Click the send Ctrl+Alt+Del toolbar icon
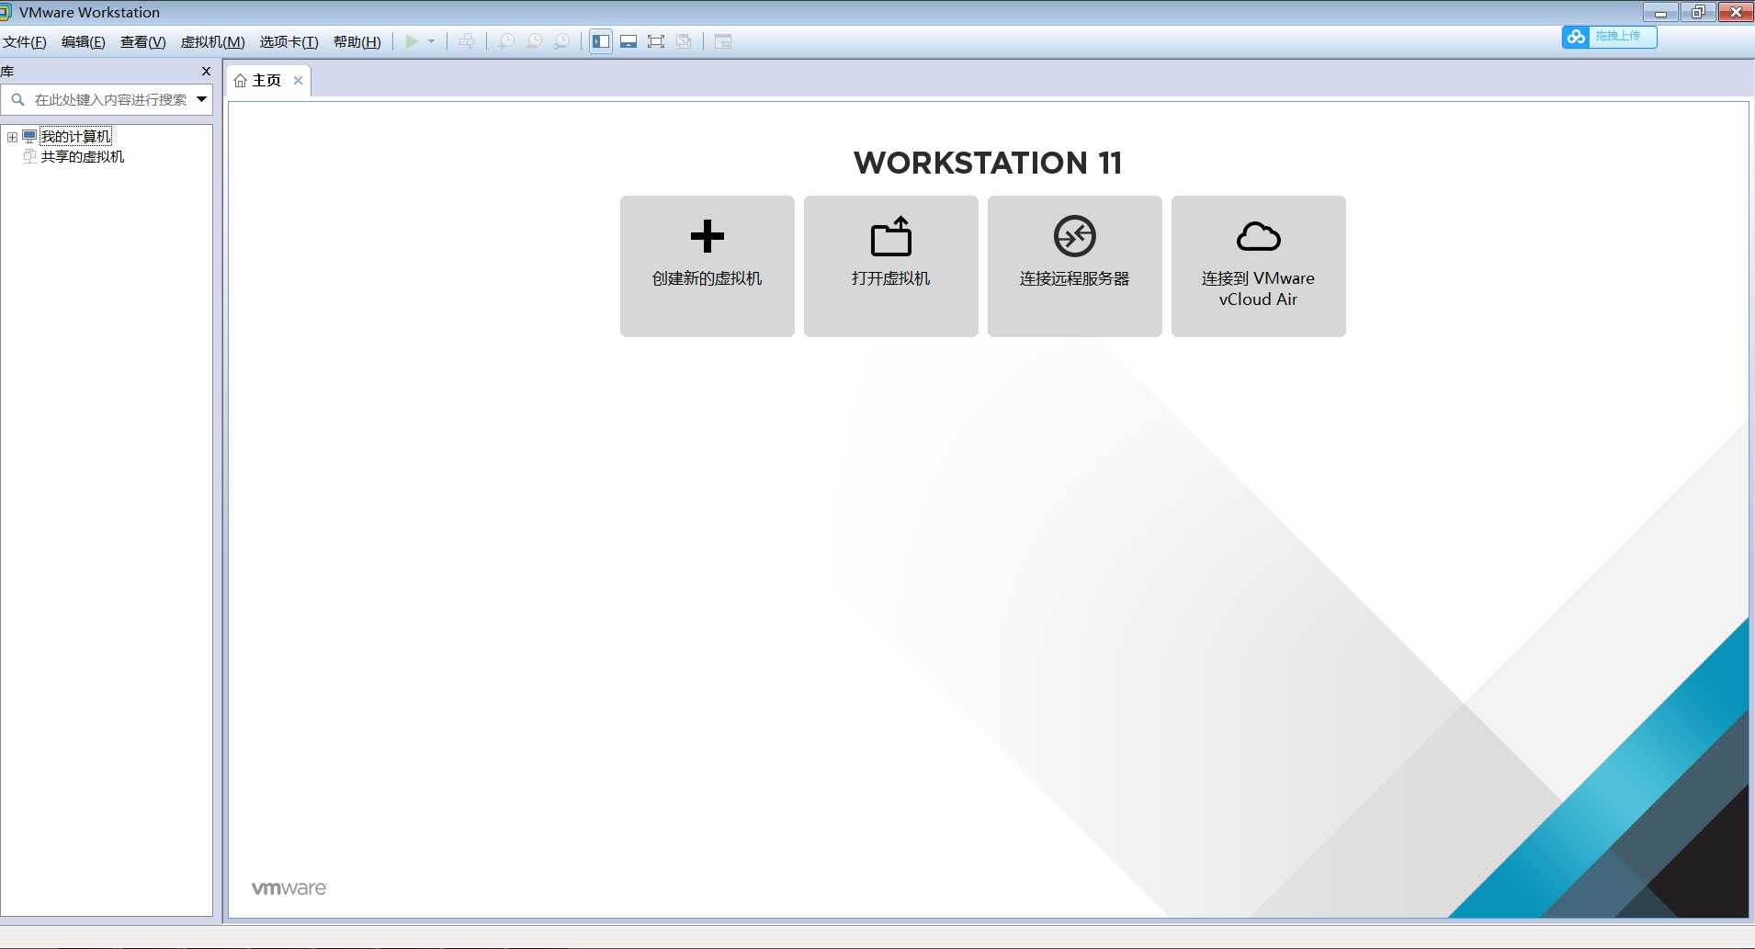 click(467, 41)
